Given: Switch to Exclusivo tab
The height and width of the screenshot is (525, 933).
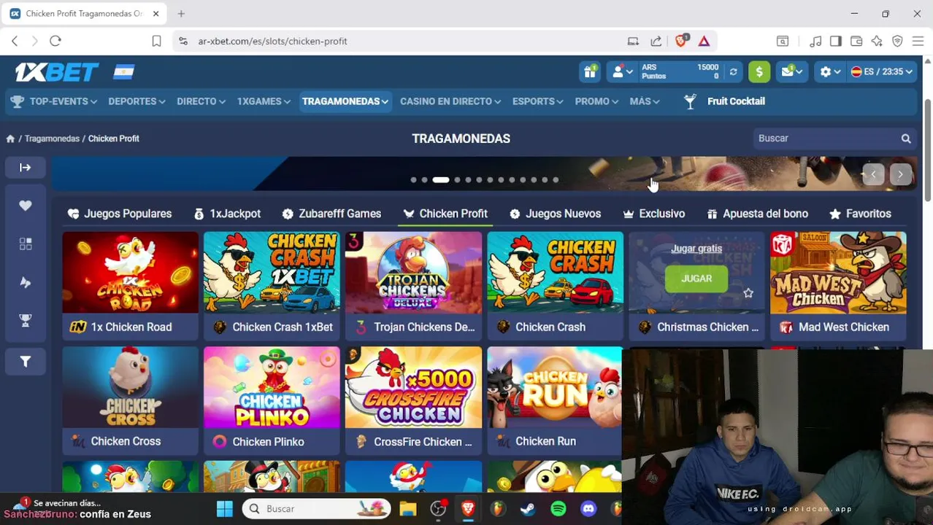Looking at the screenshot, I should (653, 214).
